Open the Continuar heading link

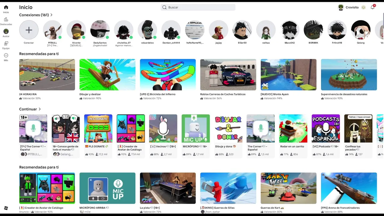[28, 109]
